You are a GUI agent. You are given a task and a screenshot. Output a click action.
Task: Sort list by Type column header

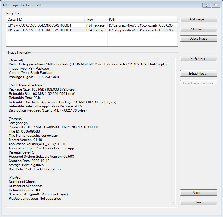pos(96,20)
